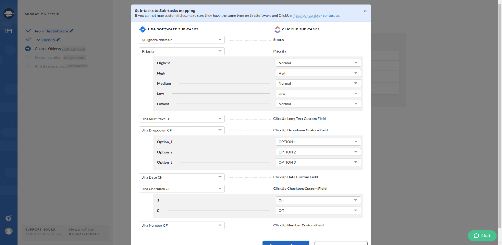Open the Chat support widget
502x245 pixels.
pyautogui.click(x=482, y=236)
